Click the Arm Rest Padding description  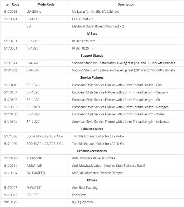point(85,188)
